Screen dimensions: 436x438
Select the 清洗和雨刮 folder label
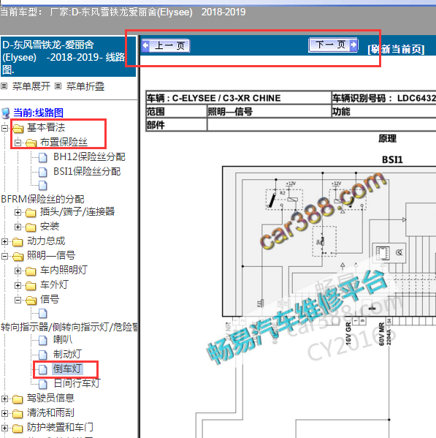pos(51,412)
